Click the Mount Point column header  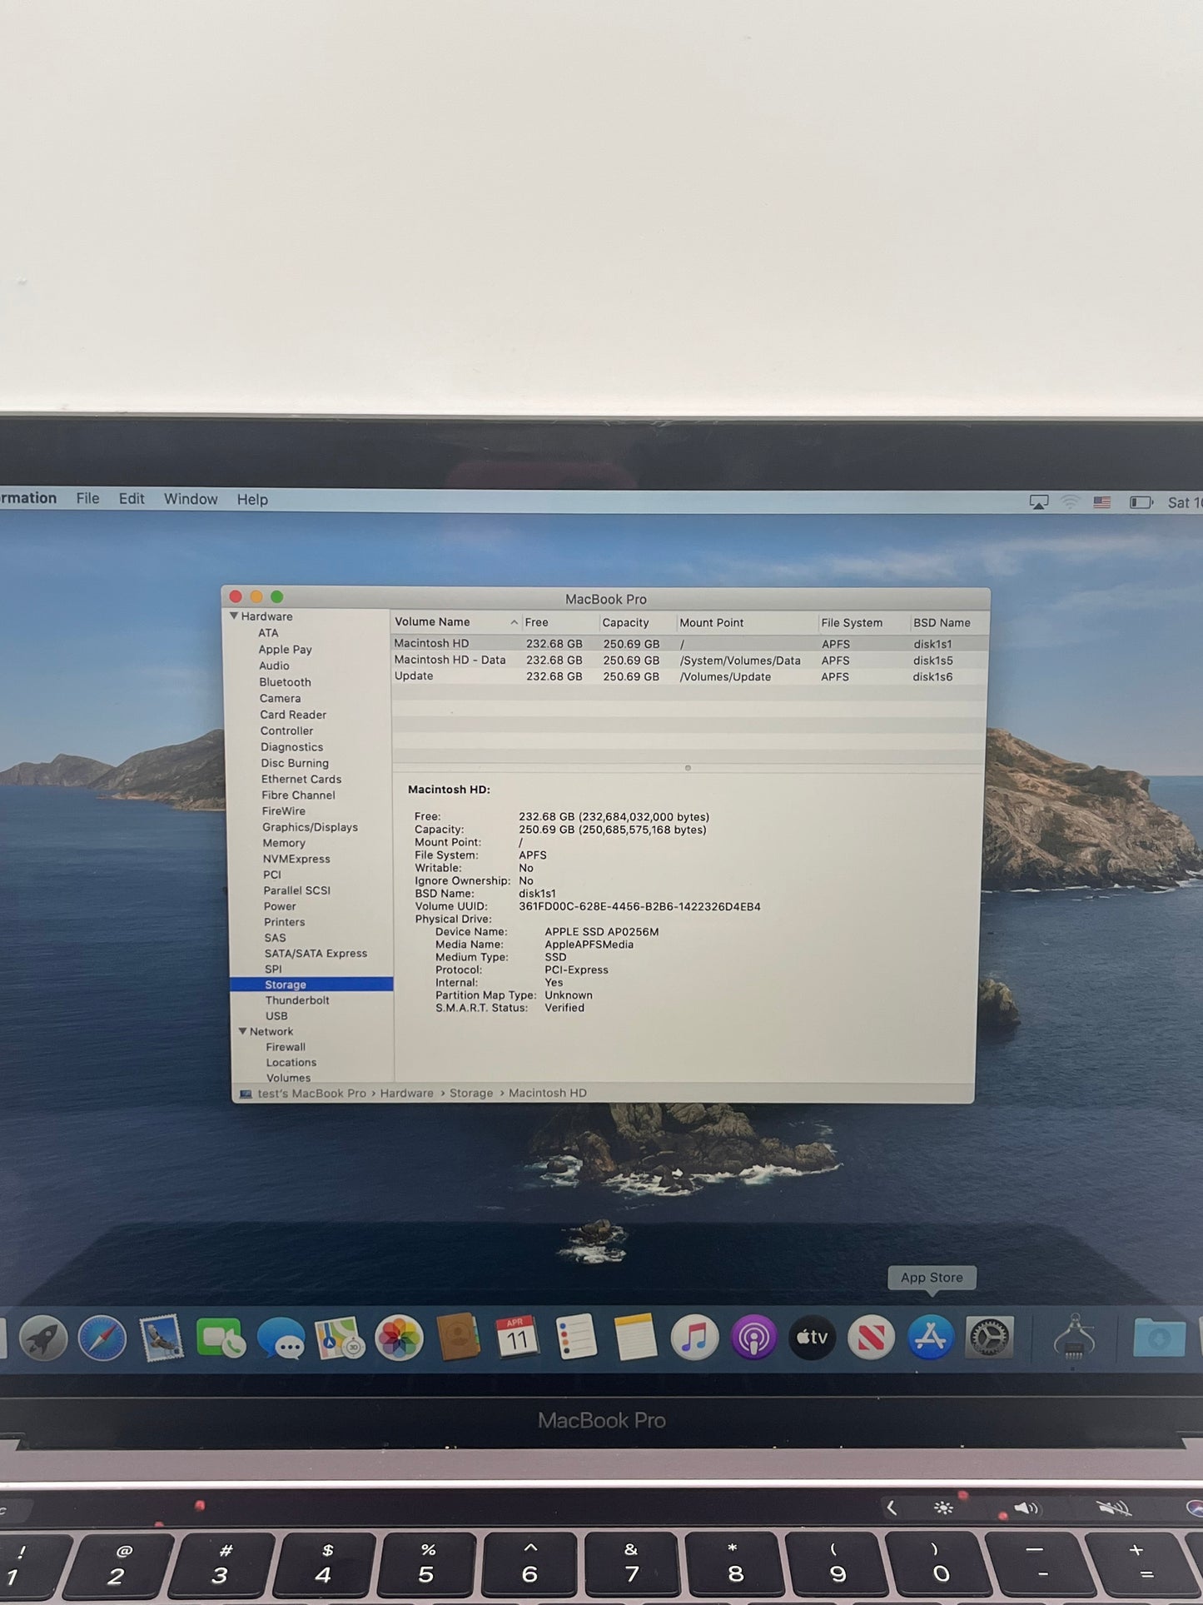[x=747, y=622]
